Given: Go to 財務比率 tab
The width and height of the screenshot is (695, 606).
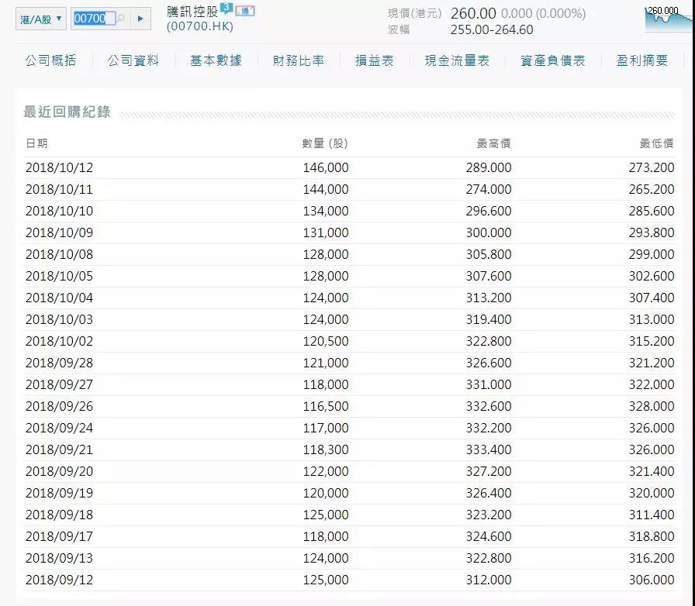Looking at the screenshot, I should point(299,60).
